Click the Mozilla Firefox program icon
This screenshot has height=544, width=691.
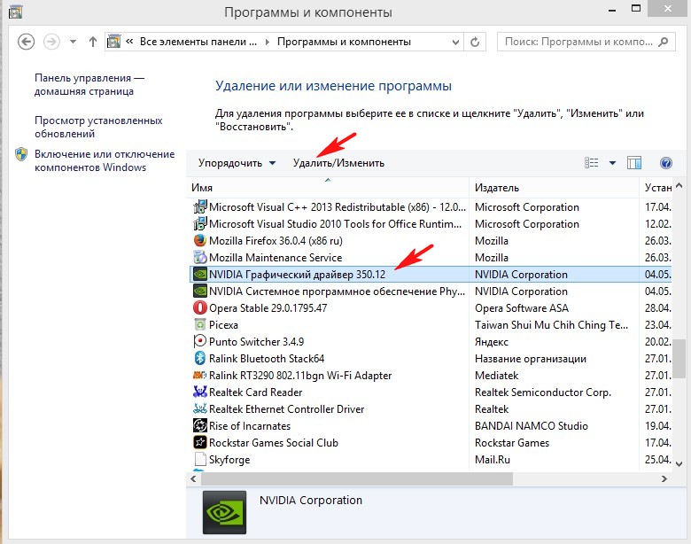click(x=200, y=241)
